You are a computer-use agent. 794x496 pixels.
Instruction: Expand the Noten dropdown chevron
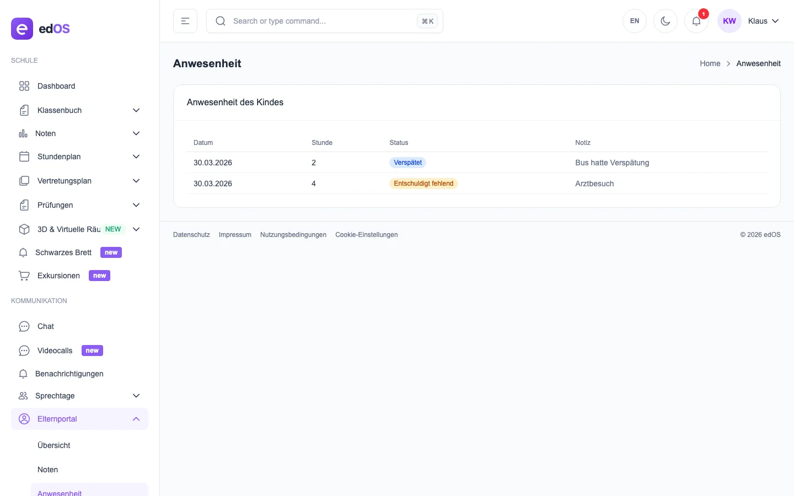pyautogui.click(x=136, y=133)
